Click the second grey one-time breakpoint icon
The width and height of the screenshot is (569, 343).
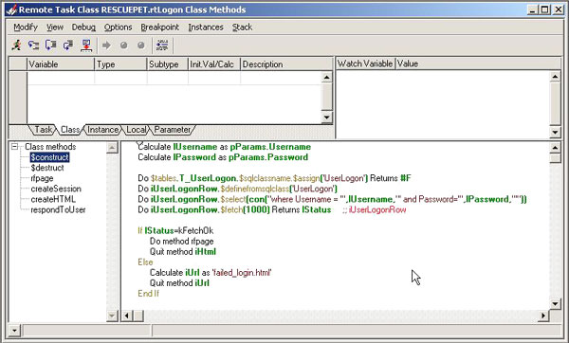tap(141, 45)
